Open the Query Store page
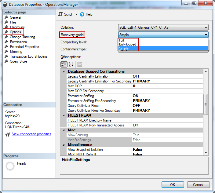 pos(18,61)
